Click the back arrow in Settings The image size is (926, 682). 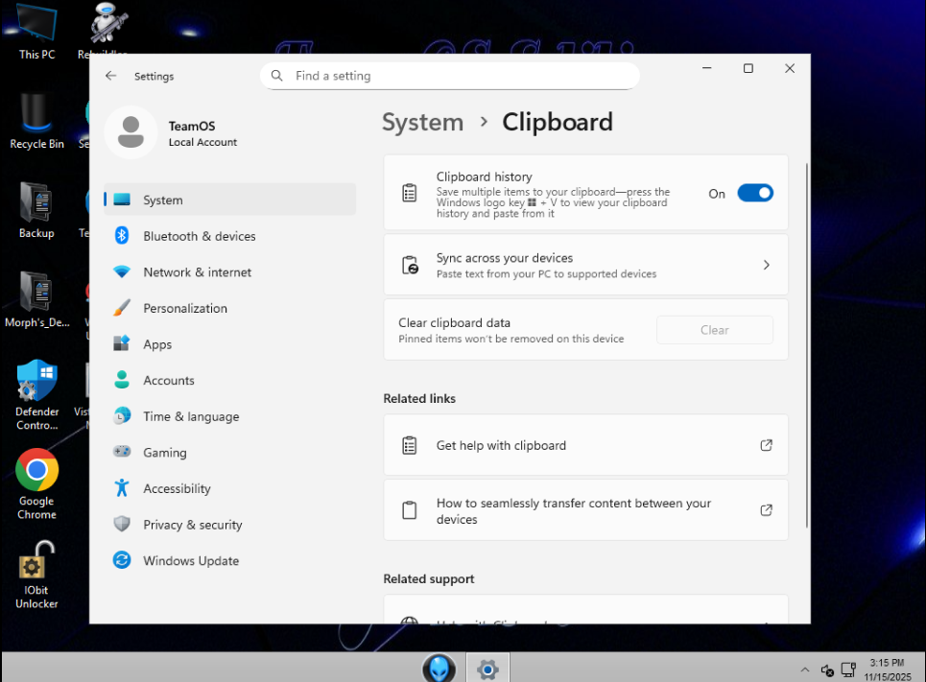(x=111, y=76)
